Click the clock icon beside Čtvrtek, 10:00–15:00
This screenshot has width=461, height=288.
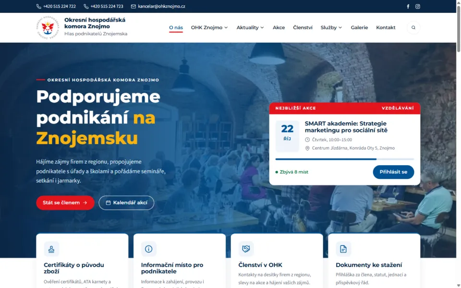(x=307, y=140)
